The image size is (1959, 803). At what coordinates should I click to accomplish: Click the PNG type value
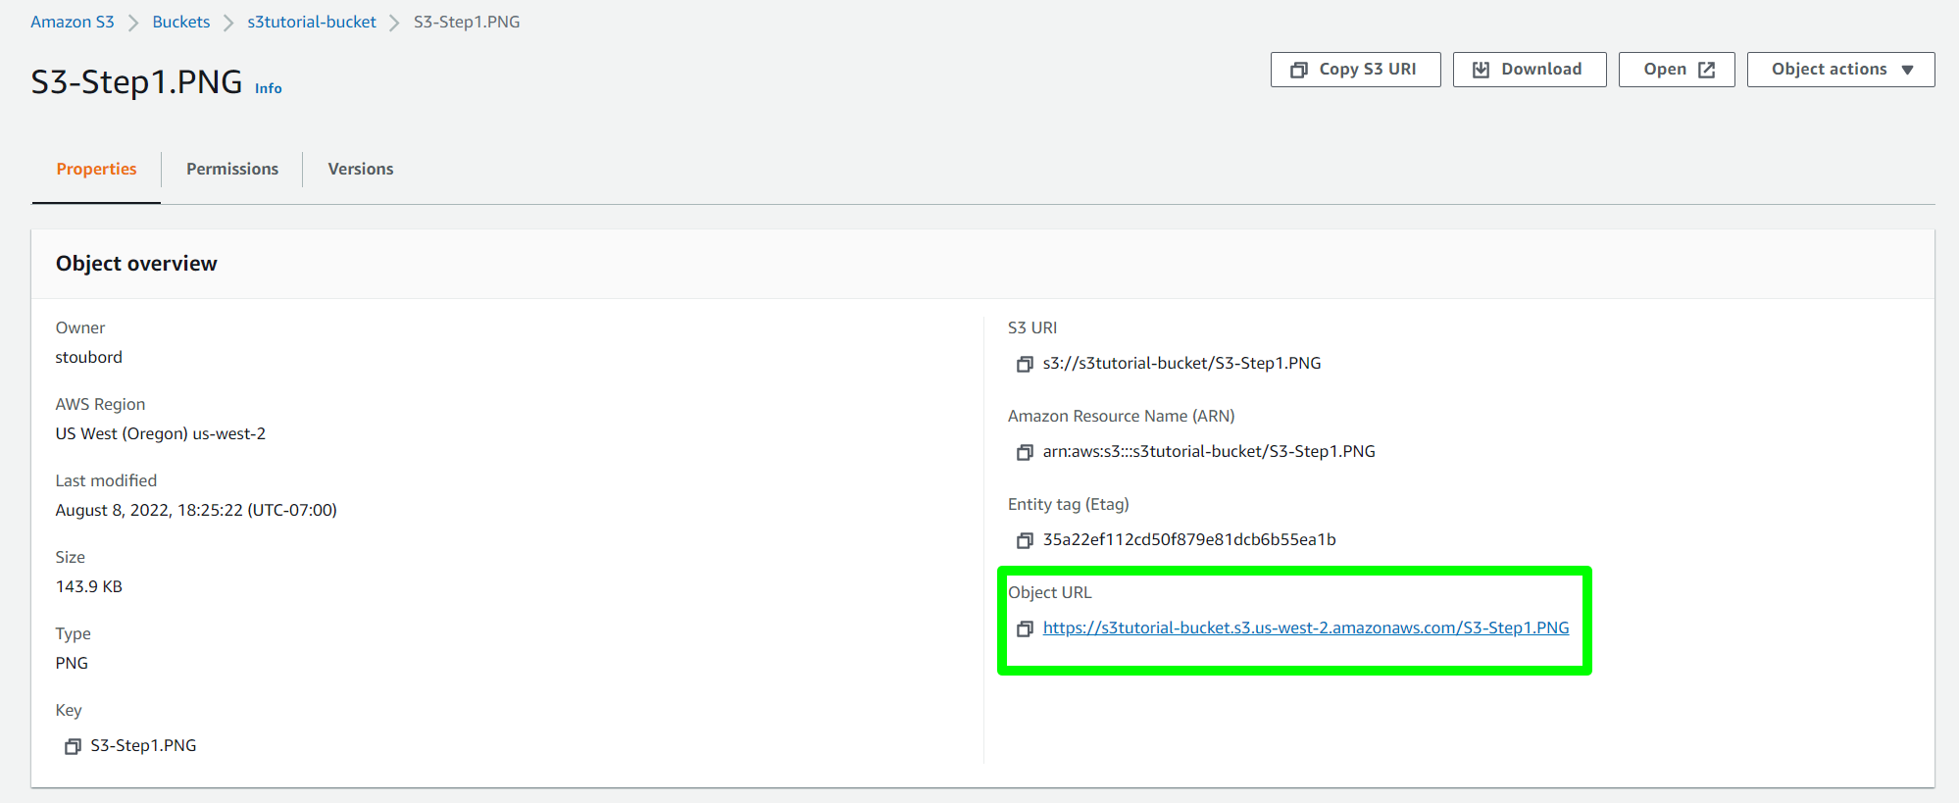pos(72,663)
